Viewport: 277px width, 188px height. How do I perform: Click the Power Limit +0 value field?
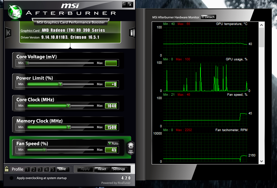pos(111,84)
